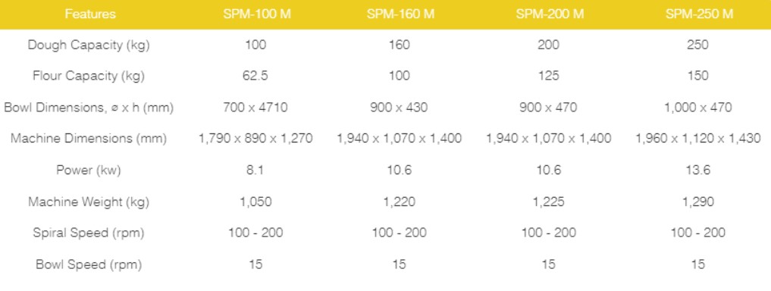Click the Dough Capacity (kg) row label
The image size is (771, 291).
pyautogui.click(x=89, y=45)
